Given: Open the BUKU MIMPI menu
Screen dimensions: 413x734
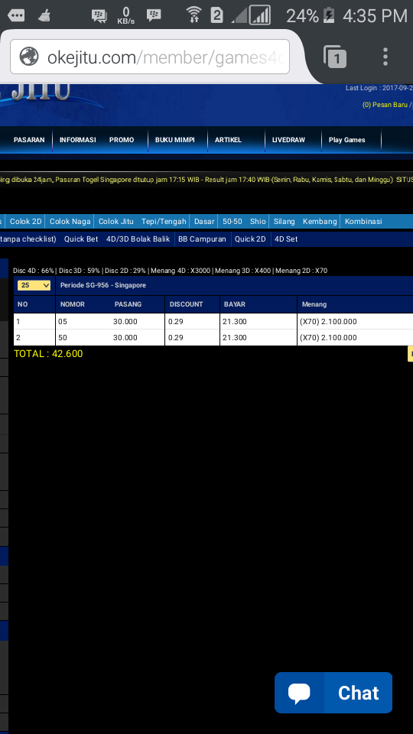Looking at the screenshot, I should coord(174,140).
